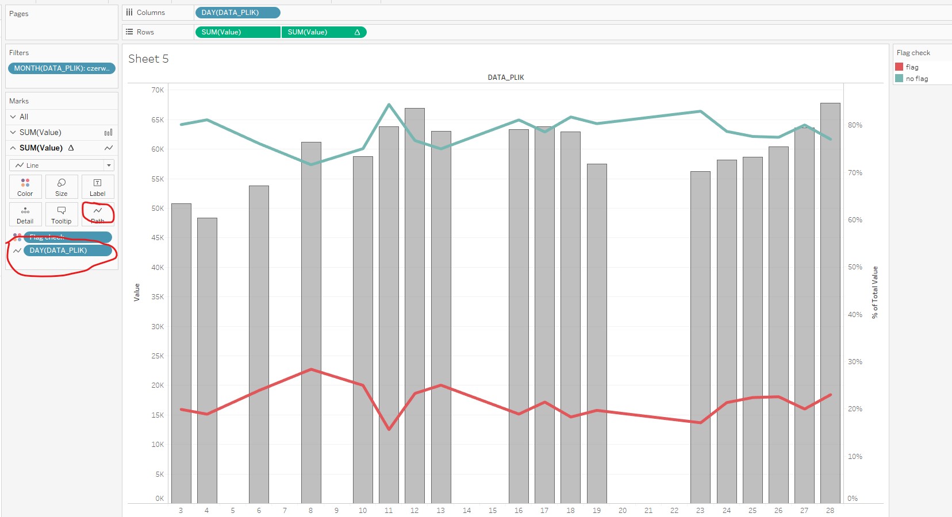This screenshot has width=952, height=517.
Task: Click path icon beside DAY(DATA_PLIK) marks pill
Action: tap(17, 250)
